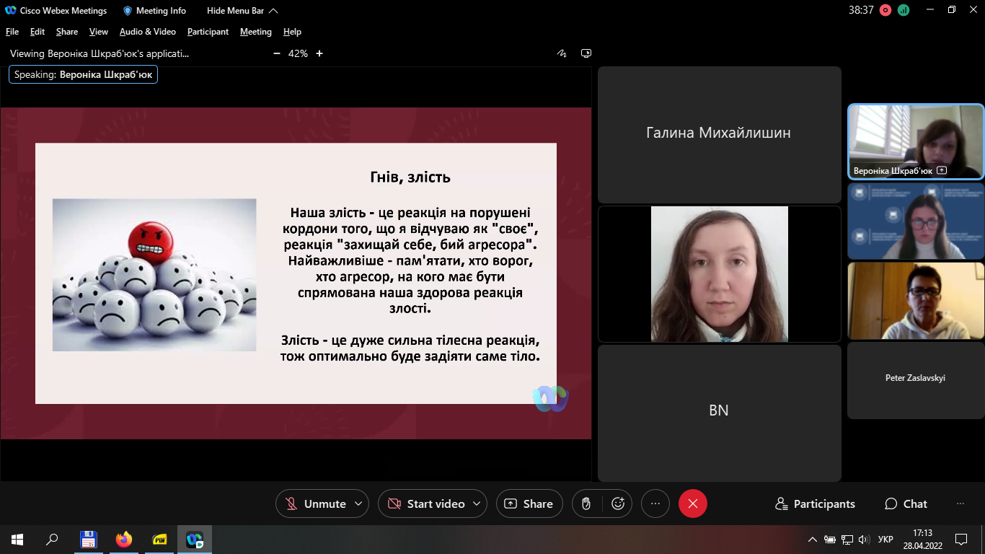Click the annotate pen icon
Image resolution: width=985 pixels, height=554 pixels.
(x=562, y=53)
